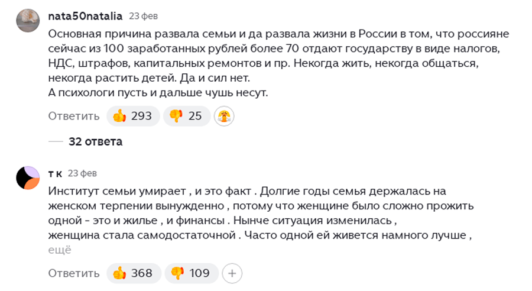The height and width of the screenshot is (291, 532).
Task: Like nata50natalia's comment with 293 thumbs-up
Action: pos(132,116)
